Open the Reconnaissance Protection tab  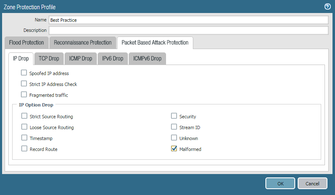click(83, 42)
